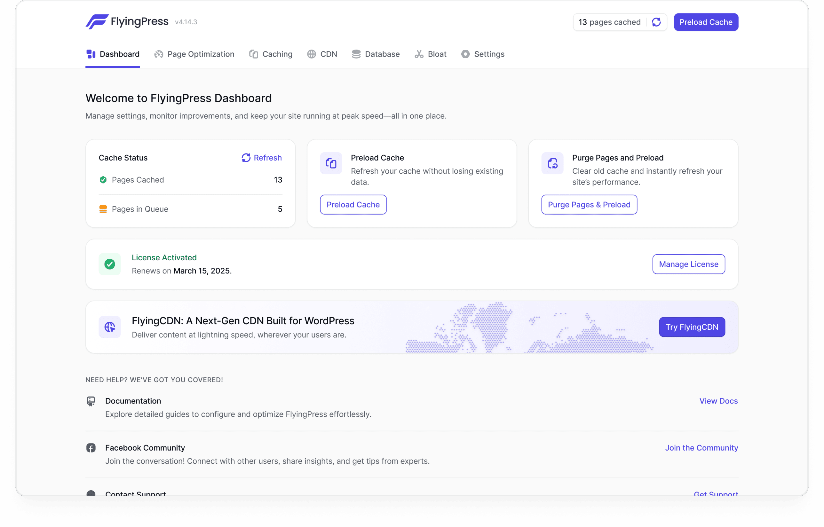Click the header refresh cache icon

pos(656,22)
